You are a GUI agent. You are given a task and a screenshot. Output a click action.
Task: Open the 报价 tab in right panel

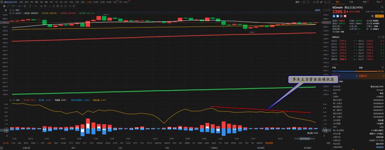pos(337,2)
